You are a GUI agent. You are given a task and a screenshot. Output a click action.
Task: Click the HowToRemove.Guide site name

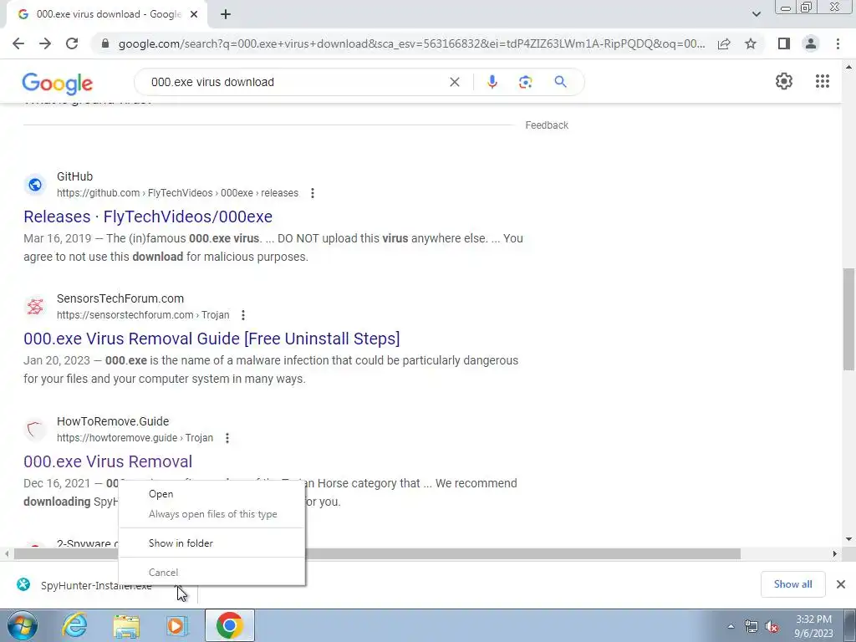pos(113,421)
